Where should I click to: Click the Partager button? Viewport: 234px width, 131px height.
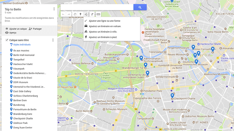point(35,29)
